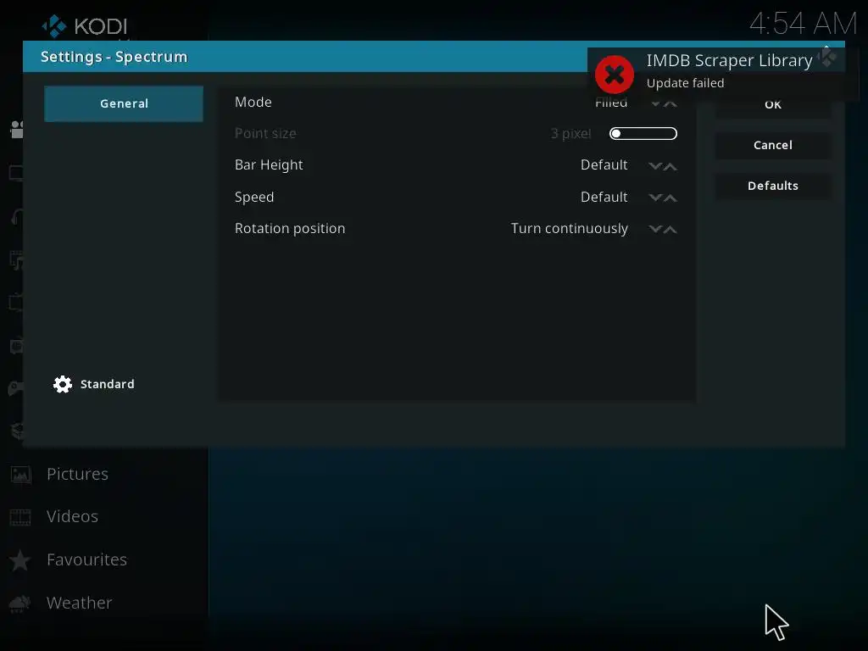
Task: Decrease the Mode setting with down arrow
Action: (x=655, y=103)
